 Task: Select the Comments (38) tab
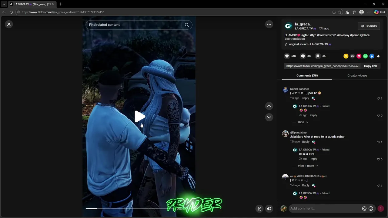pos(307,75)
